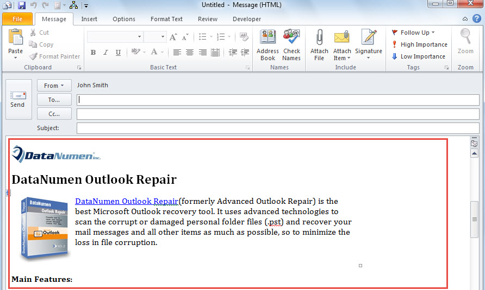Viewport: 485px width, 290px height.
Task: Switch to the Insert tab
Action: click(89, 19)
